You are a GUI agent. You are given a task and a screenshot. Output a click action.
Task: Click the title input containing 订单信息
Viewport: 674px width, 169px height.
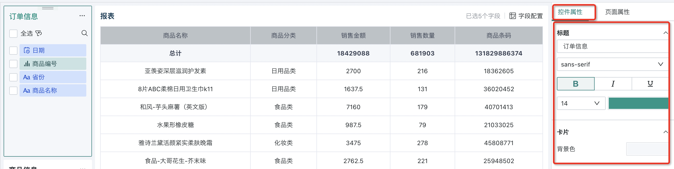[612, 46]
